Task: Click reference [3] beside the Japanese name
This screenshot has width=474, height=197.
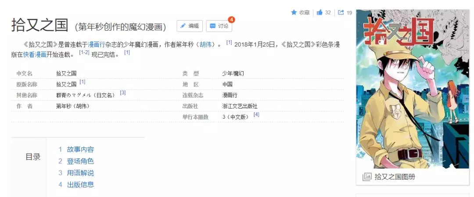Action: click(x=123, y=93)
